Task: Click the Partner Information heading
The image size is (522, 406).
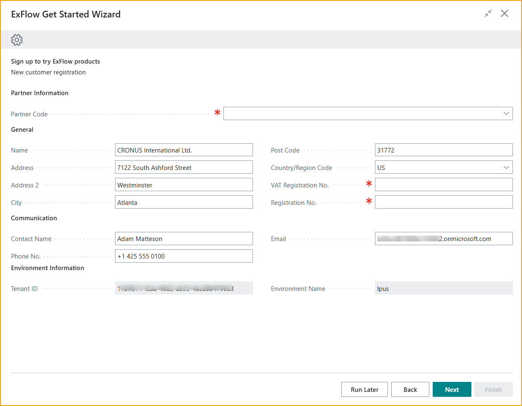Action: point(40,93)
